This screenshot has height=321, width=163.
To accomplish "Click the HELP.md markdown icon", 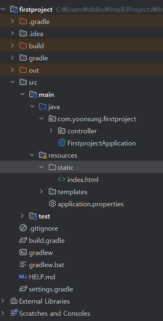I will coord(23,277).
